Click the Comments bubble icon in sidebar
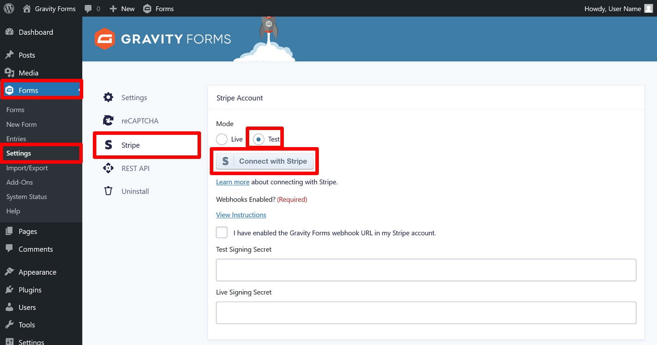This screenshot has height=345, width=657. point(9,249)
